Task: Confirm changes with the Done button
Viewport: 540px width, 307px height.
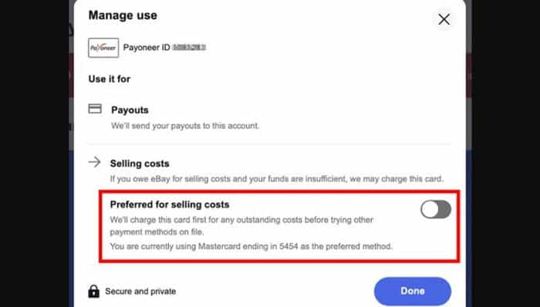Action: [413, 291]
